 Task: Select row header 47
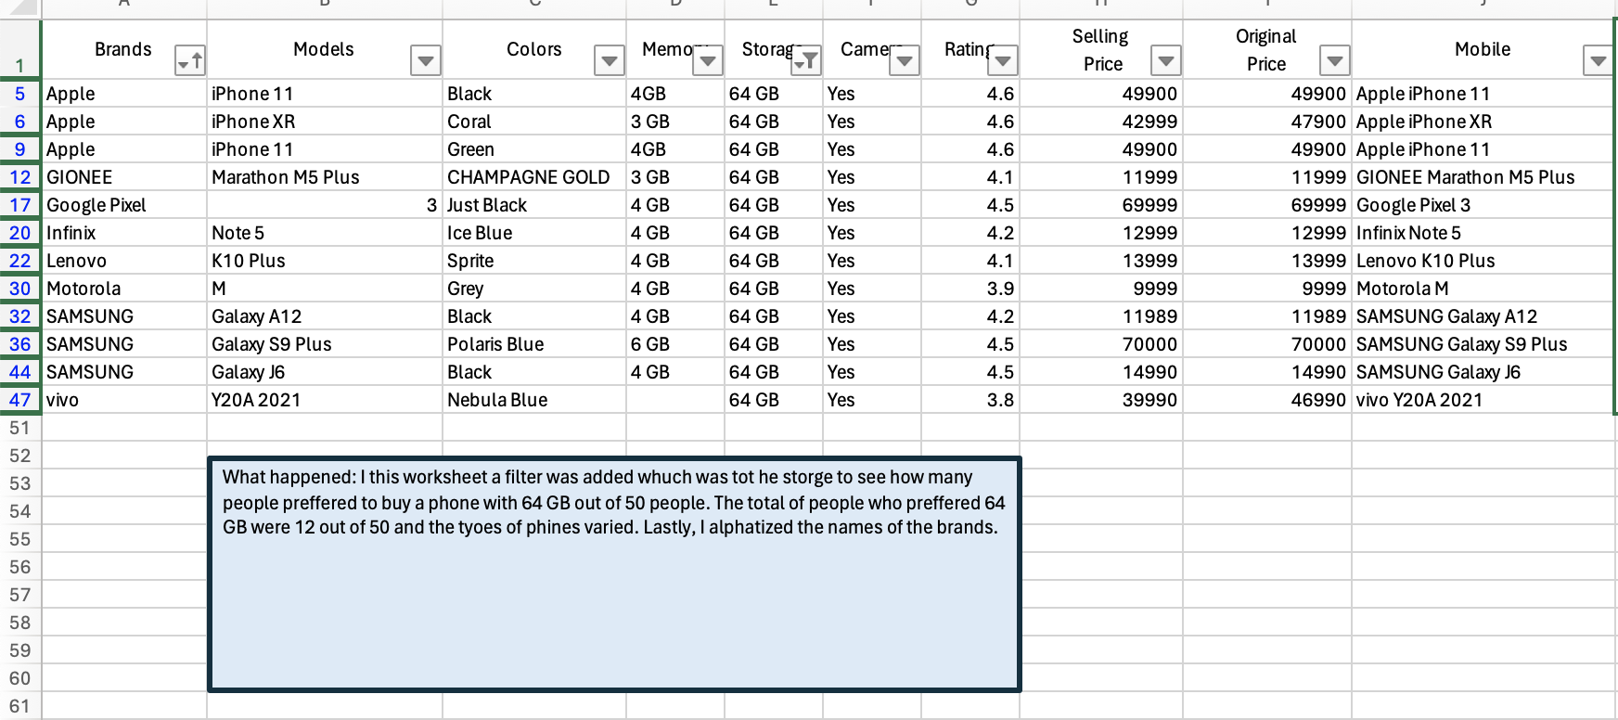pyautogui.click(x=19, y=400)
